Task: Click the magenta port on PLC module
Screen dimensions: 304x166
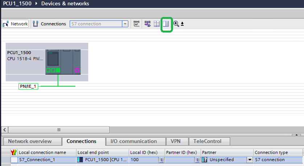Action: tap(77, 70)
